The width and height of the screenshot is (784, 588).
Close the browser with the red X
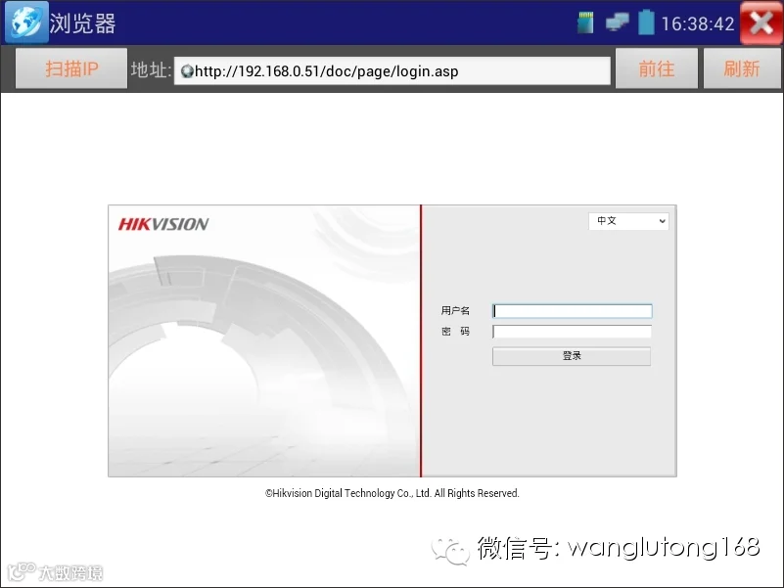coord(761,23)
